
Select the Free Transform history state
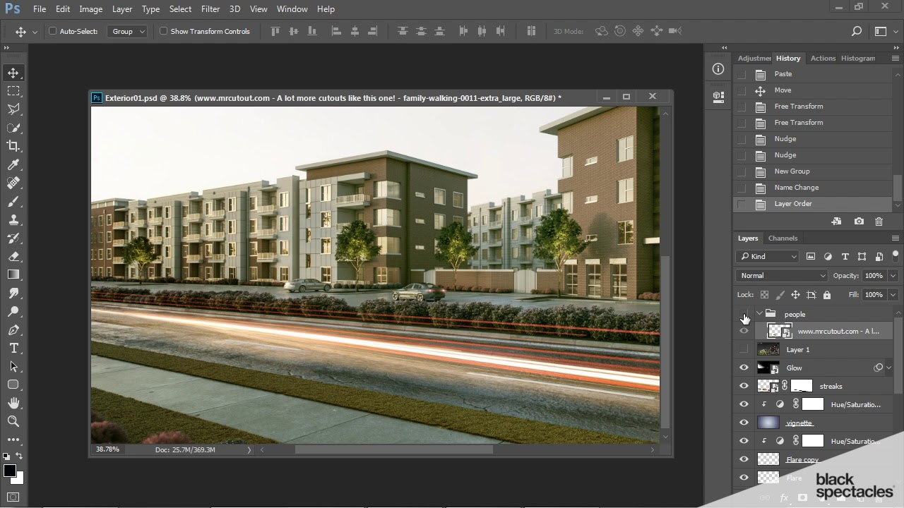tap(798, 107)
